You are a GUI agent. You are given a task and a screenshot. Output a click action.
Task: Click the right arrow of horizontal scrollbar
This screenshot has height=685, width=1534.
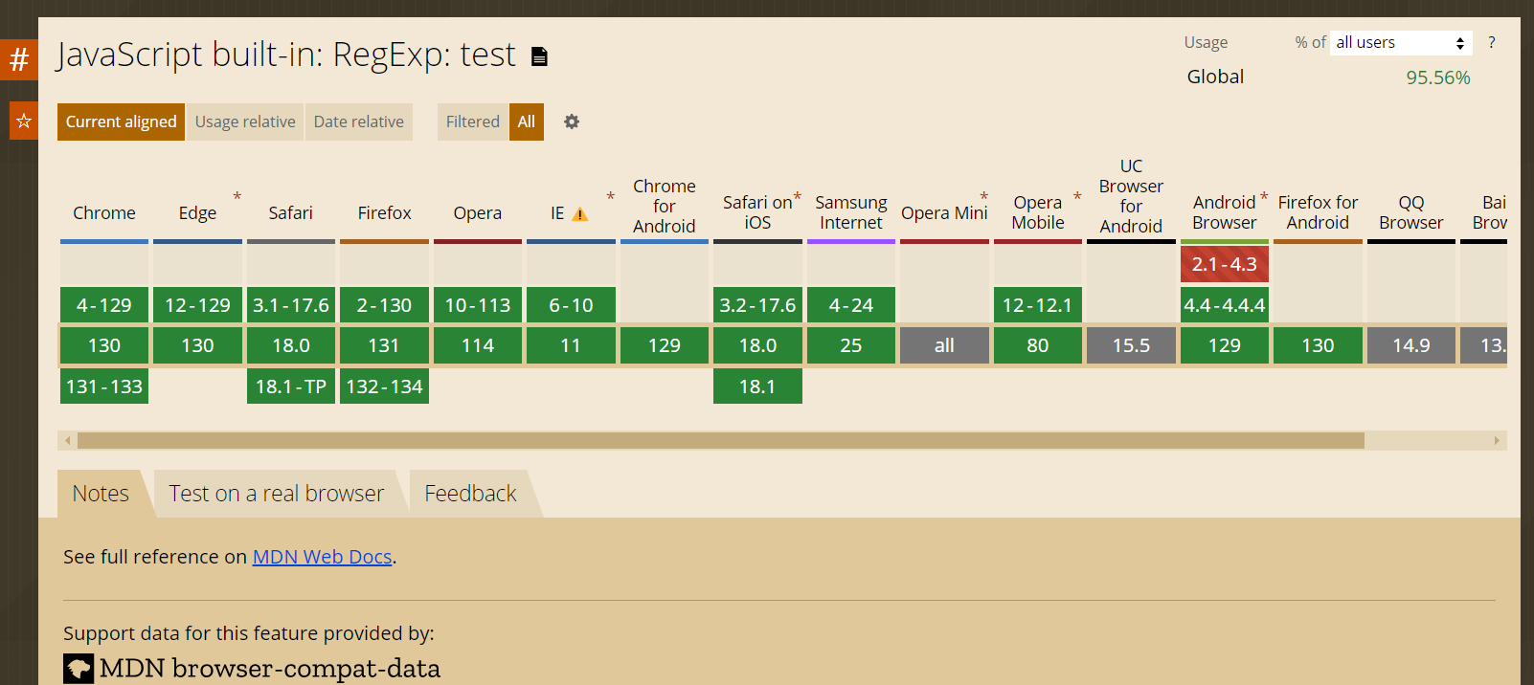1497,440
